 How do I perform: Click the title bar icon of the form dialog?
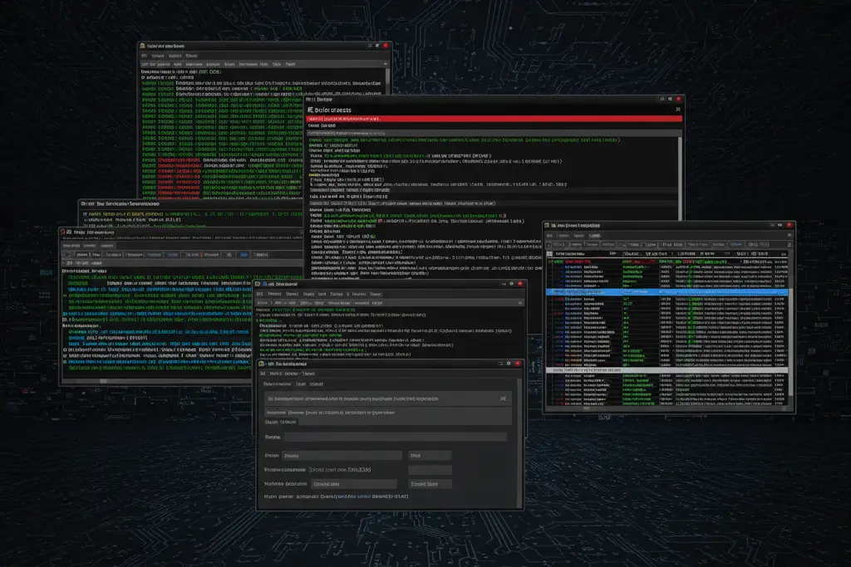coord(261,364)
